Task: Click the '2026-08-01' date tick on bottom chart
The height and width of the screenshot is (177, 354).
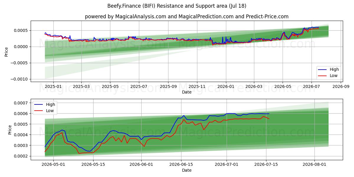Action: (x=314, y=165)
